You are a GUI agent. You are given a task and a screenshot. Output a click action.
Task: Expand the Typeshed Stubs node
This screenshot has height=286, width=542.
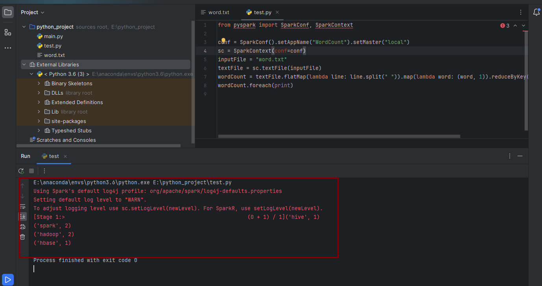(39, 130)
